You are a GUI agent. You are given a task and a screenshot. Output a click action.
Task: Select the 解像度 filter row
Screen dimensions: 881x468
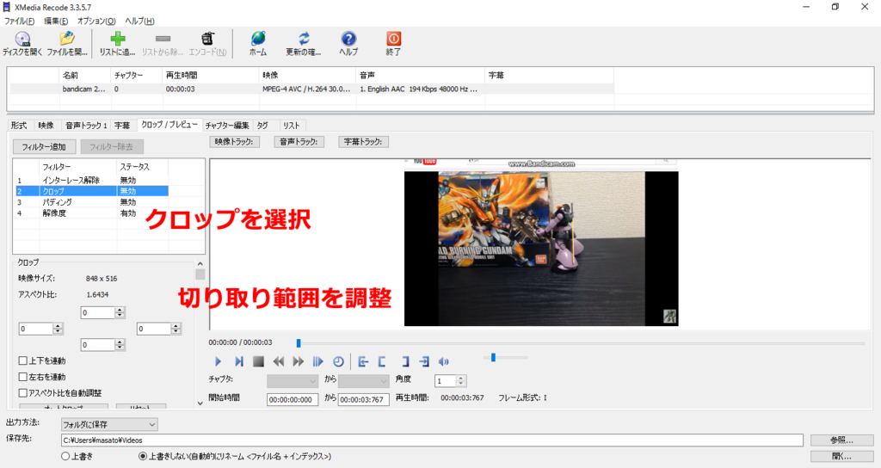[91, 213]
